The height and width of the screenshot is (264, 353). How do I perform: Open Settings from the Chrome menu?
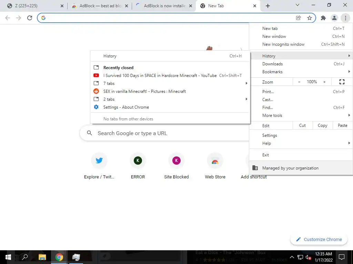tap(301, 135)
